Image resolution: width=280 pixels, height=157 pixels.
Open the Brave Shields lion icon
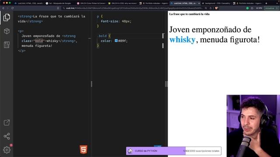click(217, 8)
